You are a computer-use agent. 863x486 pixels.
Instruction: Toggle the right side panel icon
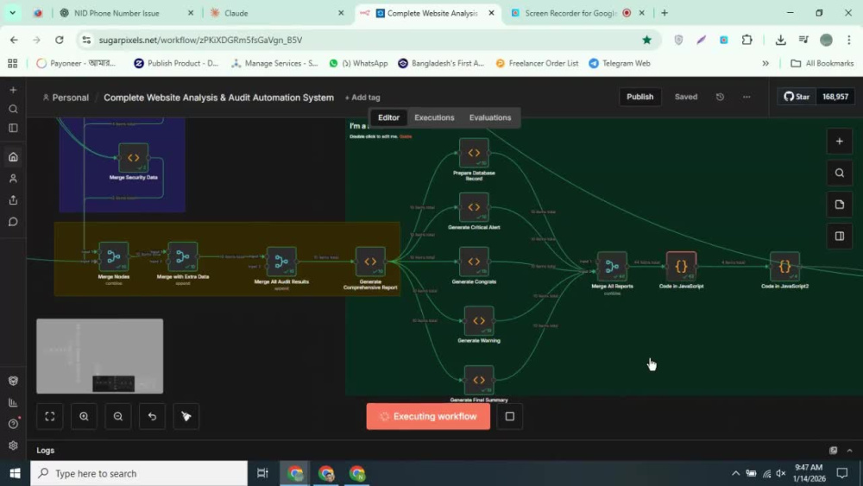pyautogui.click(x=840, y=237)
